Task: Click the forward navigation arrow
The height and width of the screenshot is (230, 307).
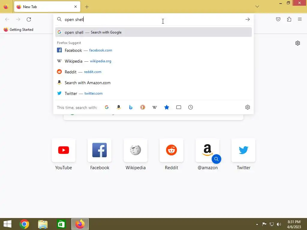Action: [18, 19]
